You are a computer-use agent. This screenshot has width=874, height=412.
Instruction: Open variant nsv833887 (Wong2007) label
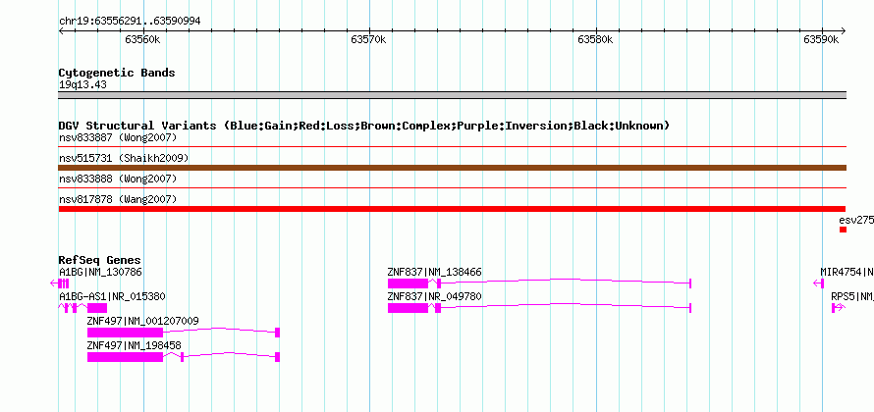tap(118, 137)
